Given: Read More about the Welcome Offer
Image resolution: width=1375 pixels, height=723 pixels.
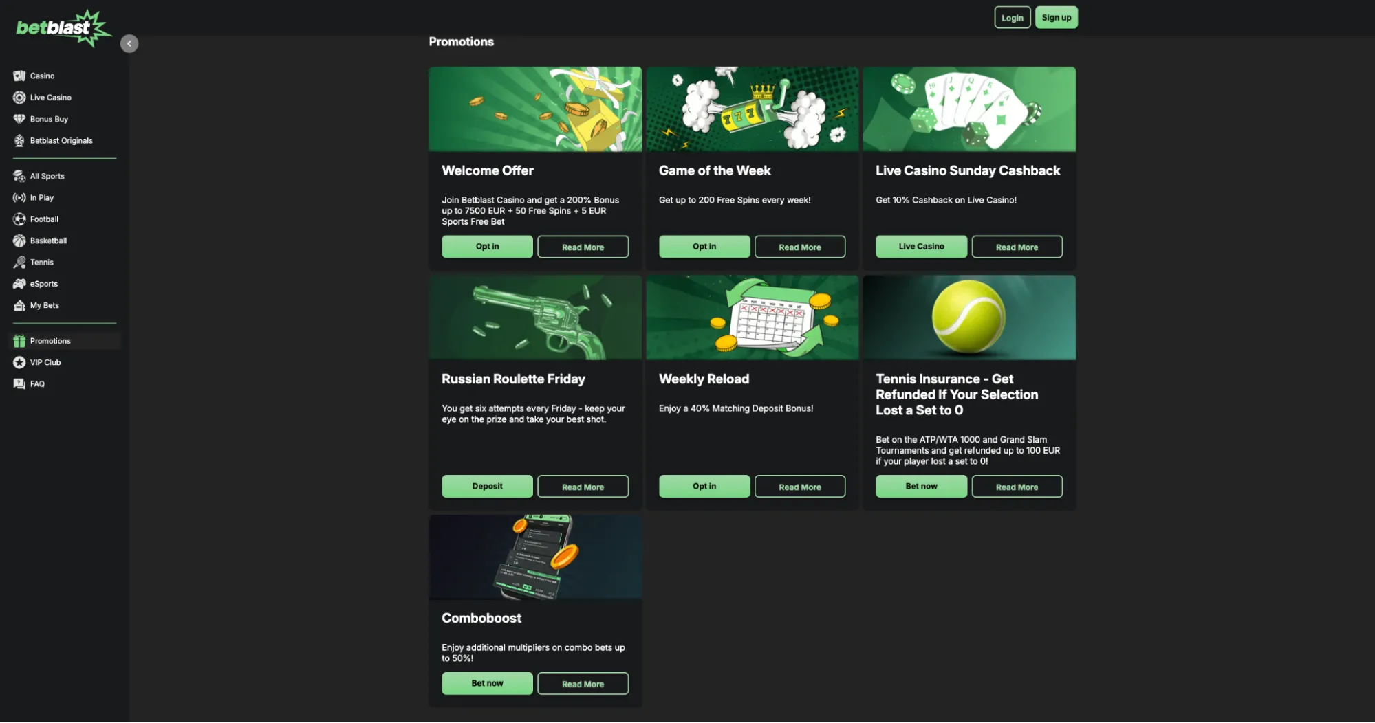Looking at the screenshot, I should pos(583,247).
